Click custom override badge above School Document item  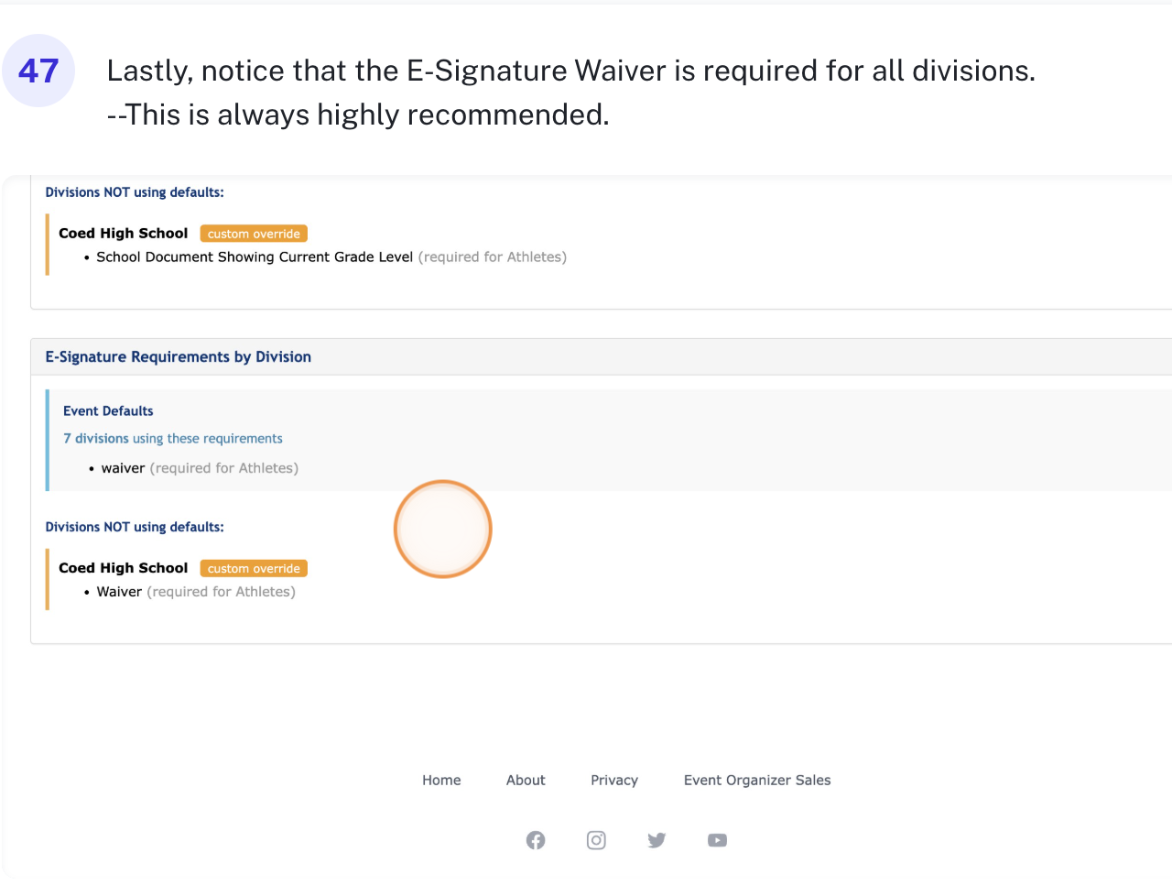click(x=254, y=235)
